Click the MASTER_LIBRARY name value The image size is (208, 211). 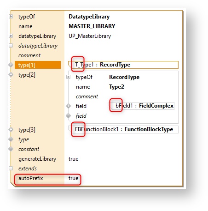point(92,26)
